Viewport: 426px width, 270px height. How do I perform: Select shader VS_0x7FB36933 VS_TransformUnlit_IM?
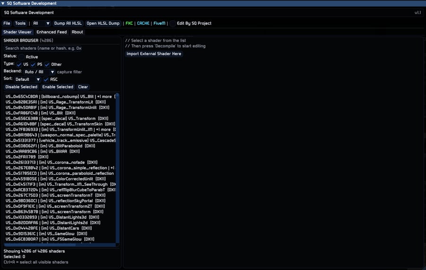click(x=60, y=129)
